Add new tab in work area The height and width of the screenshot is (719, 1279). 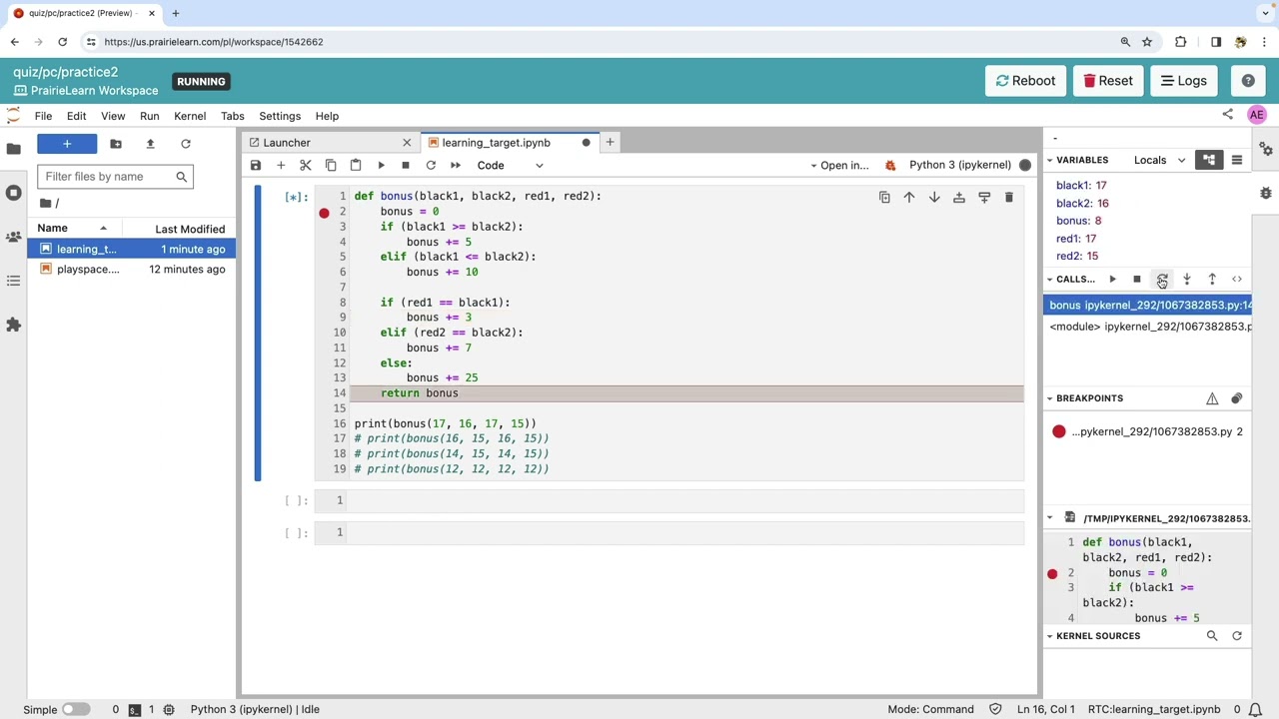point(610,143)
